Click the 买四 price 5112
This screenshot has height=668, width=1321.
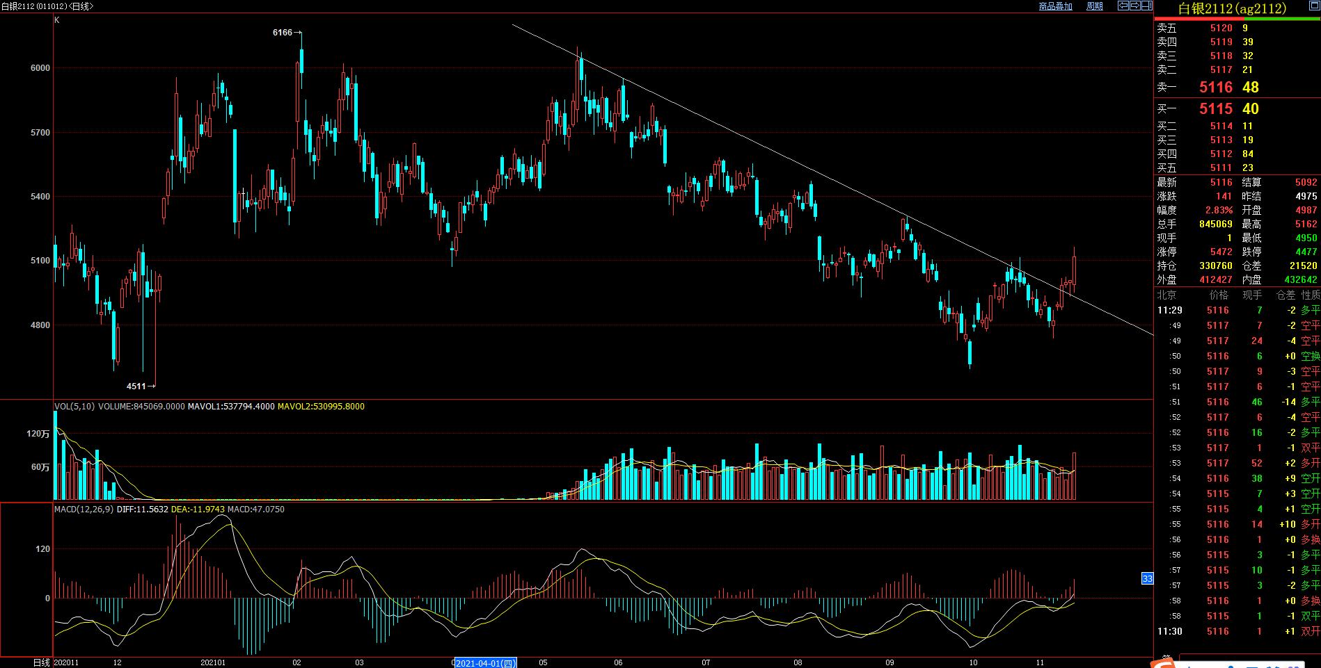click(1221, 154)
